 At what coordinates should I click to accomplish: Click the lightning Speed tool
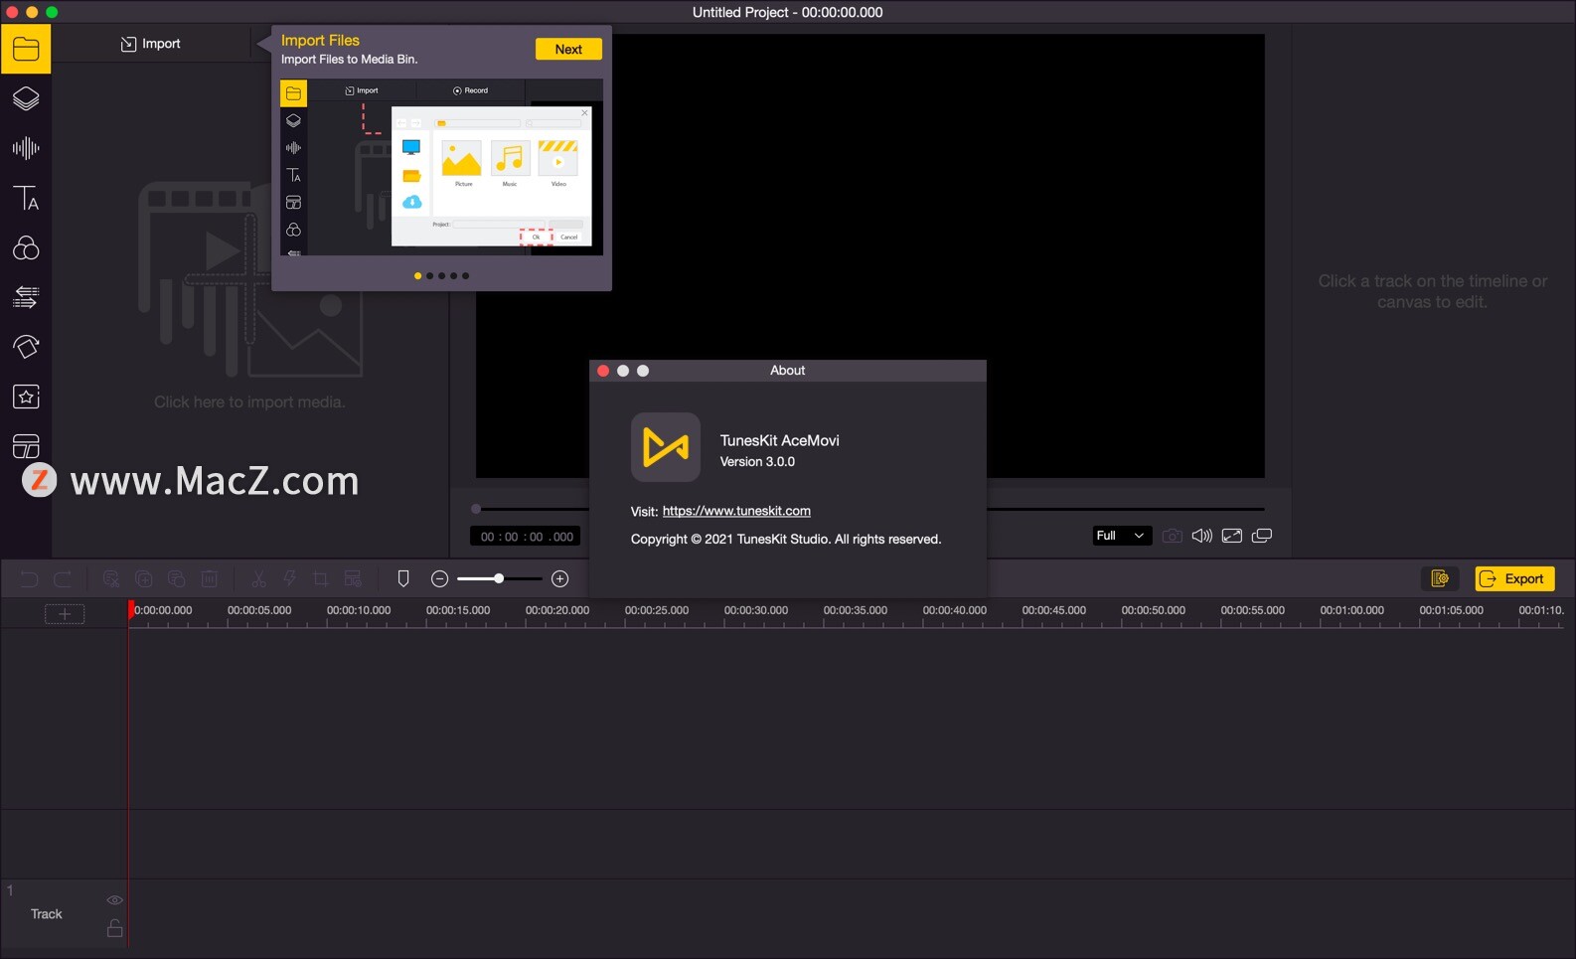click(x=290, y=578)
